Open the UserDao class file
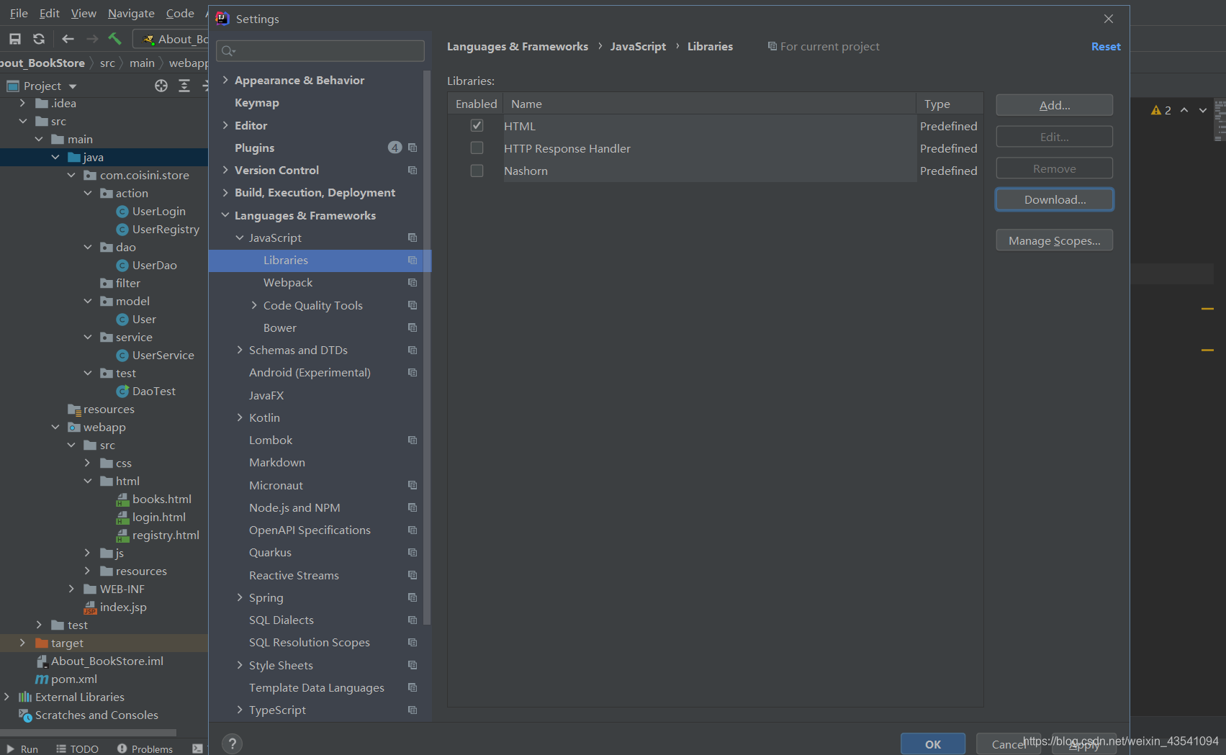Viewport: 1226px width, 755px height. 155,265
